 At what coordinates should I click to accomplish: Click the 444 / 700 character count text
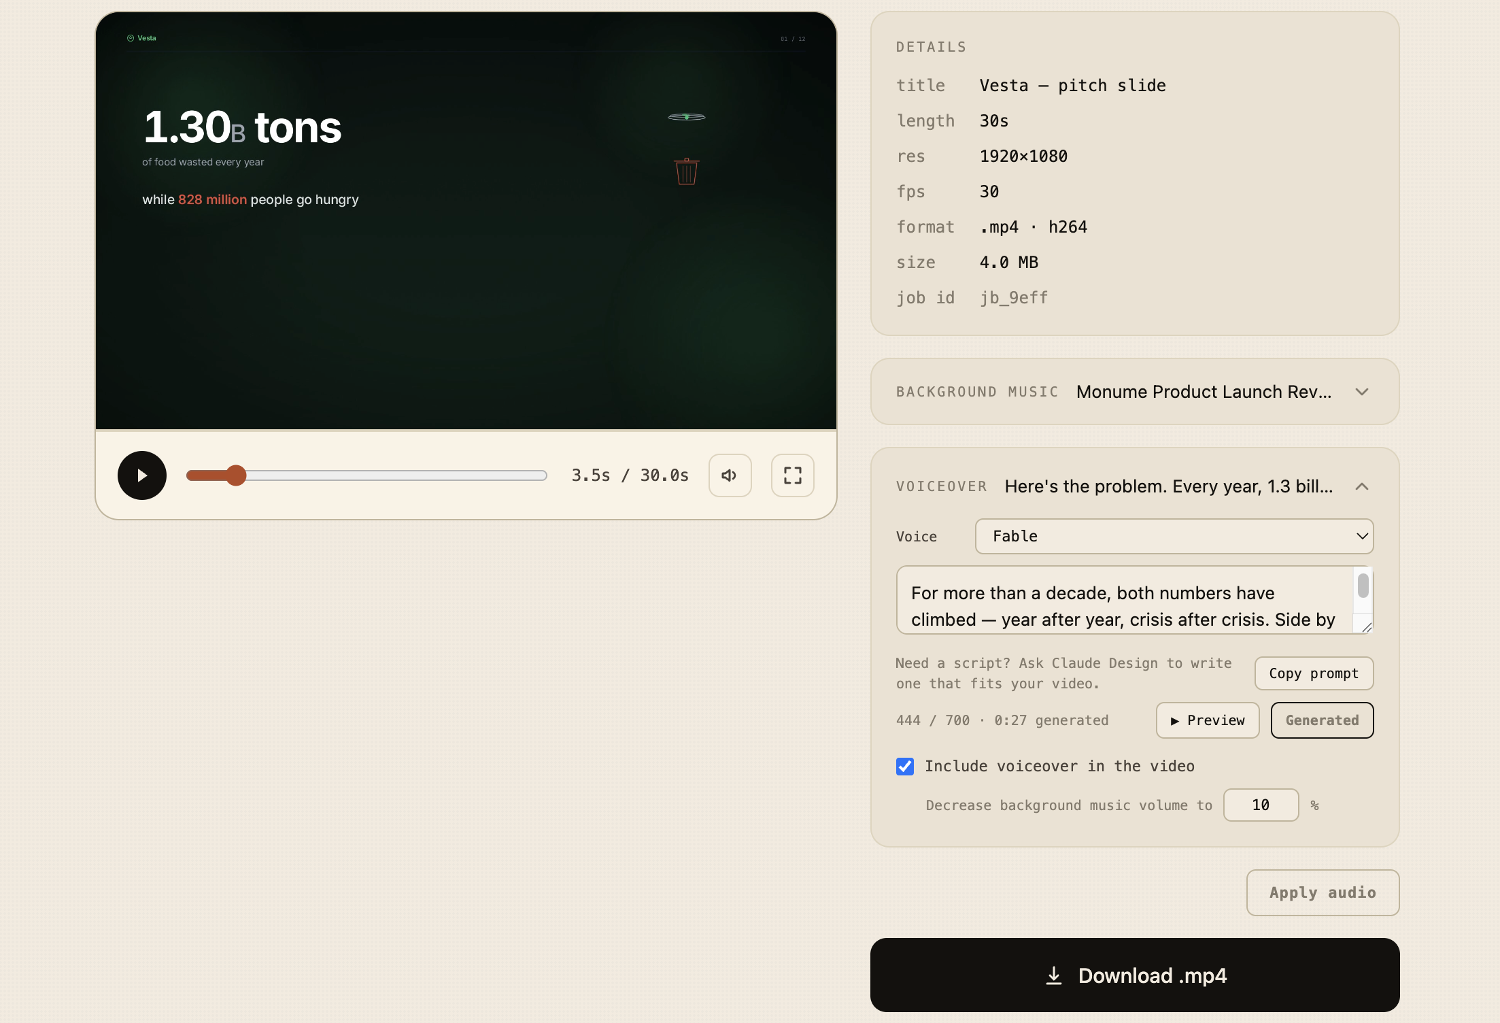coord(933,720)
